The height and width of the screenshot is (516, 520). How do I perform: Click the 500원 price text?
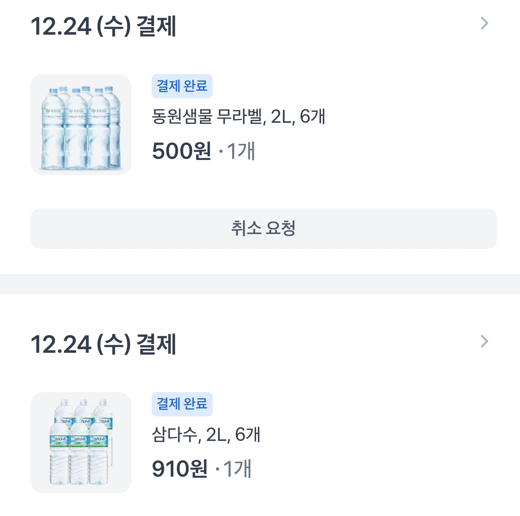(x=182, y=151)
